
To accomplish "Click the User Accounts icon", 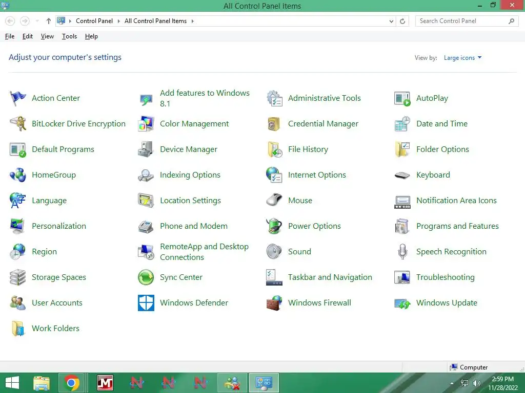I will (x=18, y=303).
